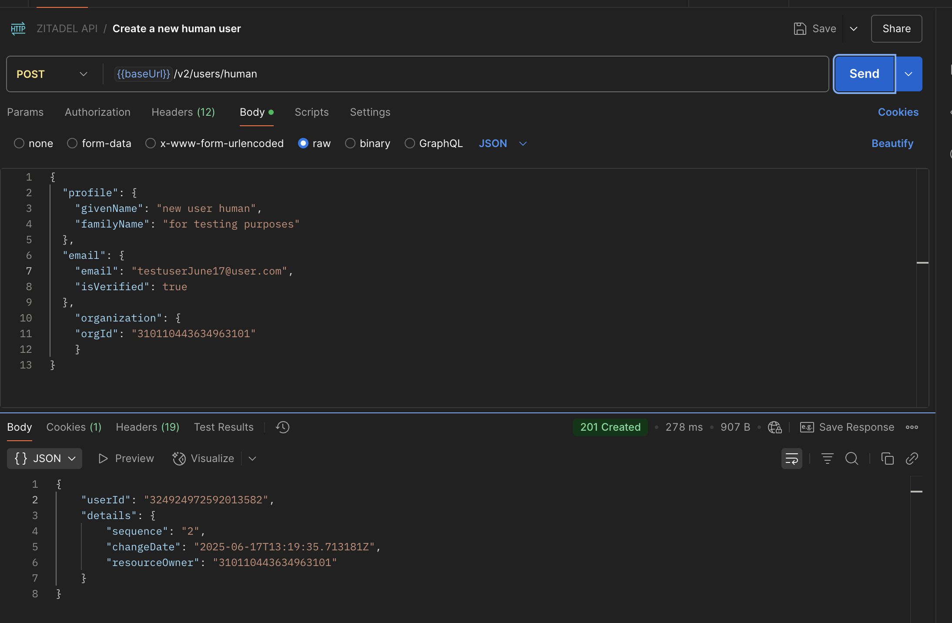
Task: Open the raw JSON language dropdown
Action: 503,143
